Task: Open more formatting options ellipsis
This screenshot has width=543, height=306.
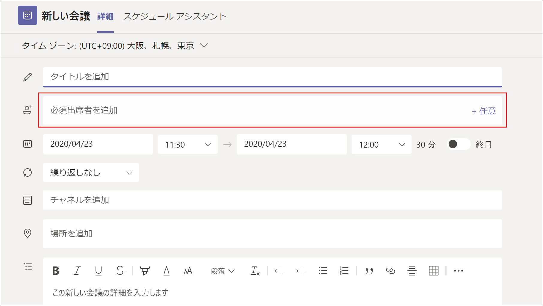Action: 459,271
